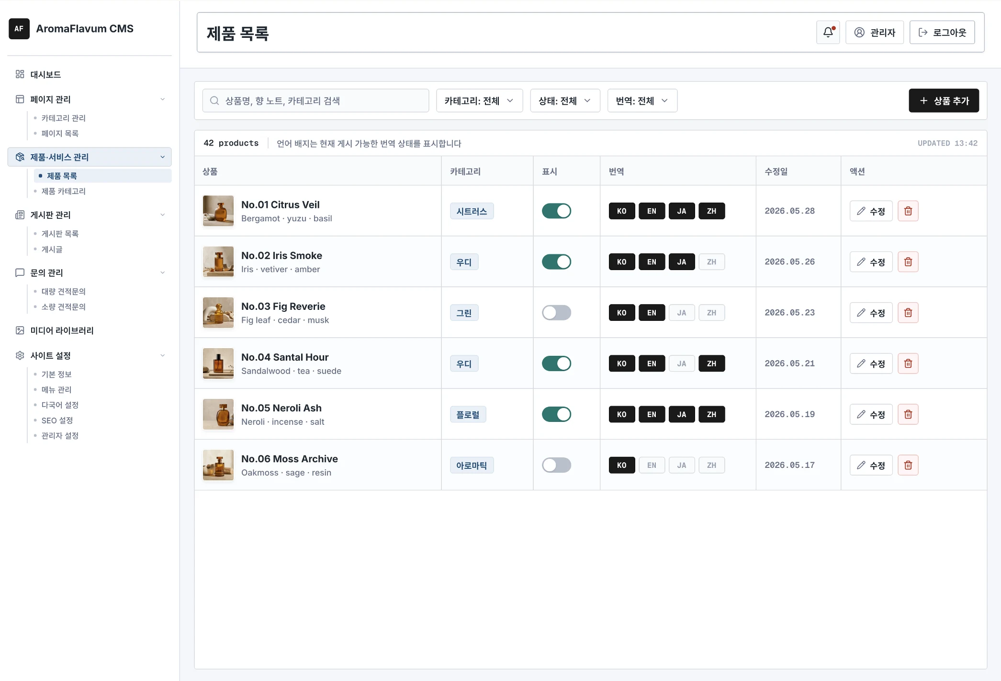Collapse the 페이지 관리 section chevron

click(162, 99)
